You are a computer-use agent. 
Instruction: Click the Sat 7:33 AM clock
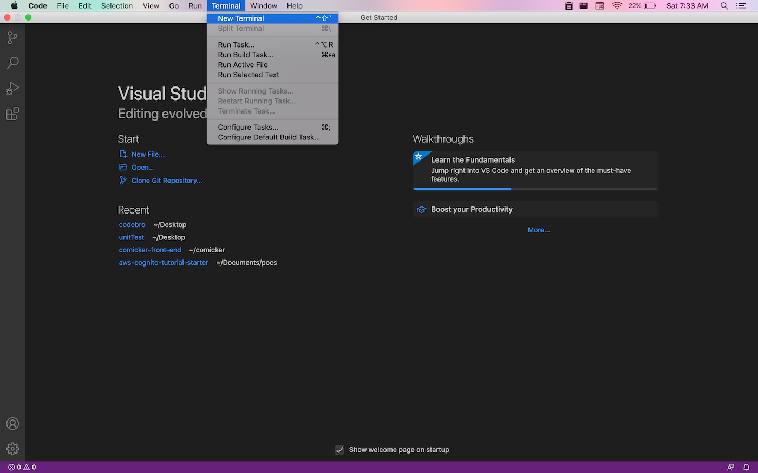(x=687, y=6)
